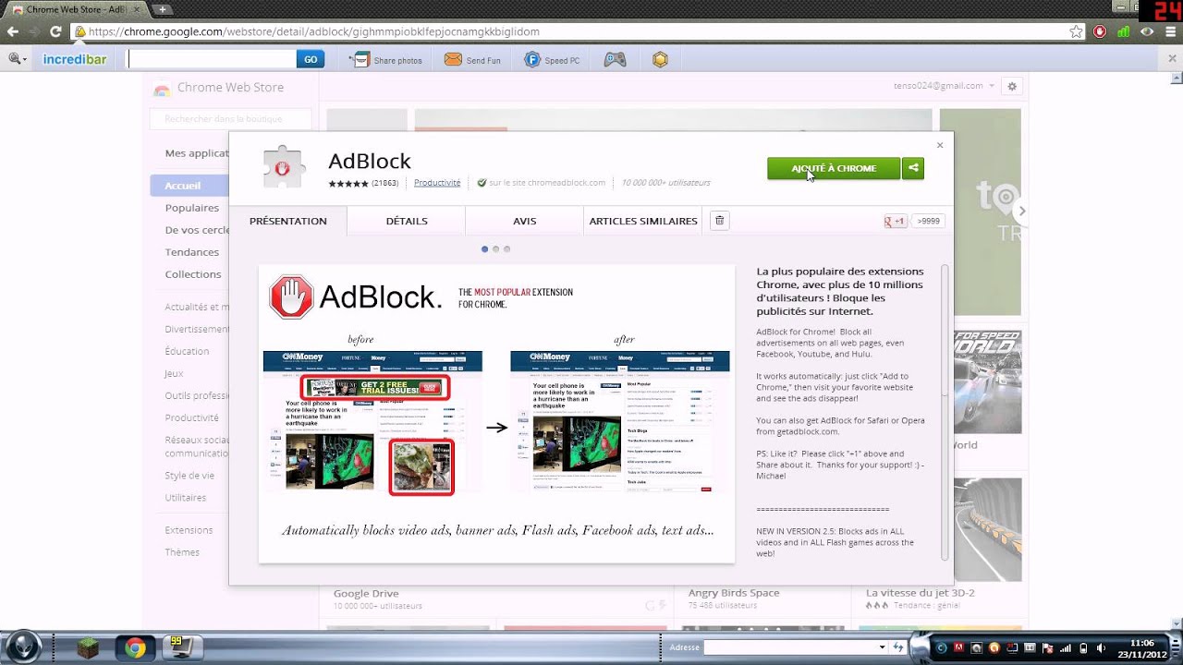
Task: Click the incredibar logo
Action: pyautogui.click(x=75, y=59)
